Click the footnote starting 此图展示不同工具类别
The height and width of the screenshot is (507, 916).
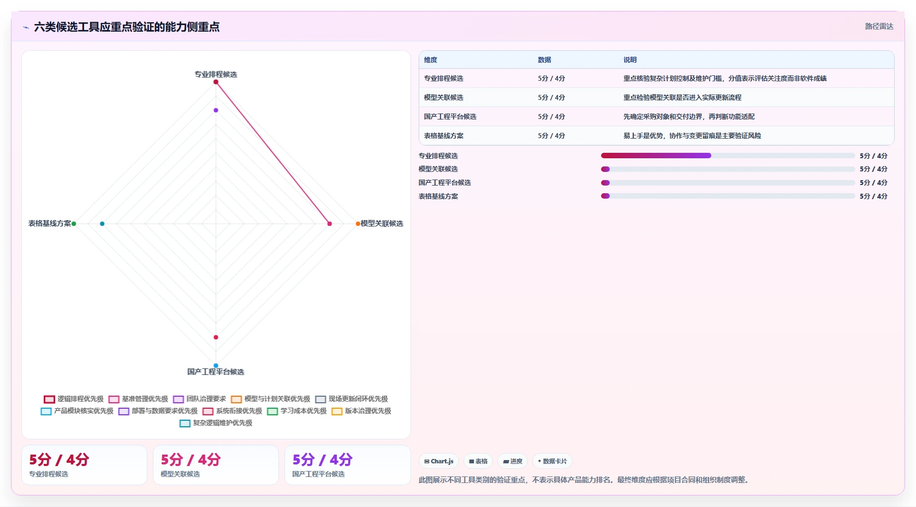585,480
